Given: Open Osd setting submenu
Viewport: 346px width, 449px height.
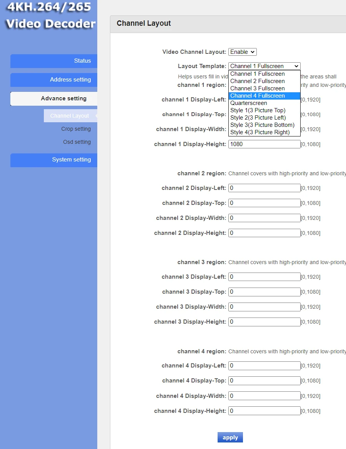Looking at the screenshot, I should (x=77, y=142).
